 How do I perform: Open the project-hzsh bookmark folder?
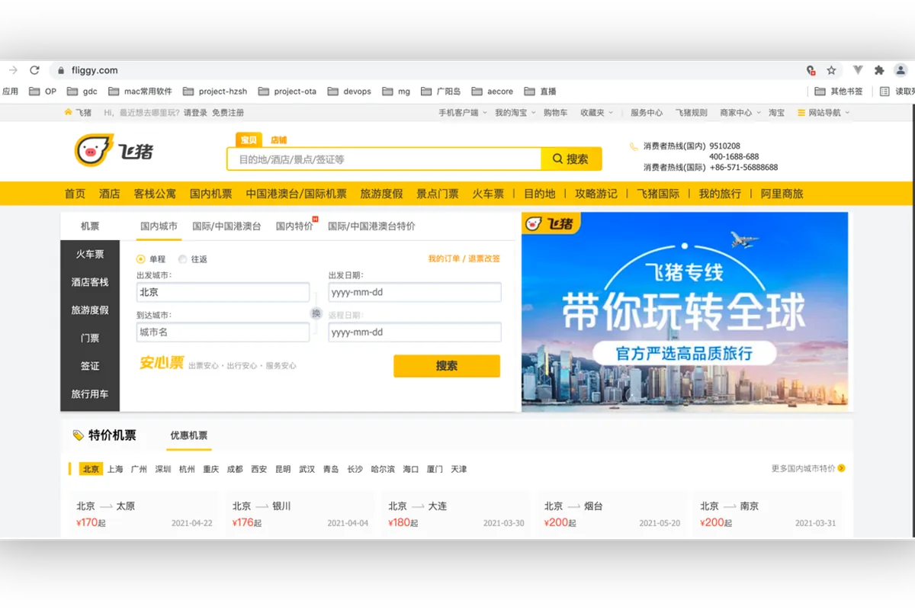tap(215, 91)
